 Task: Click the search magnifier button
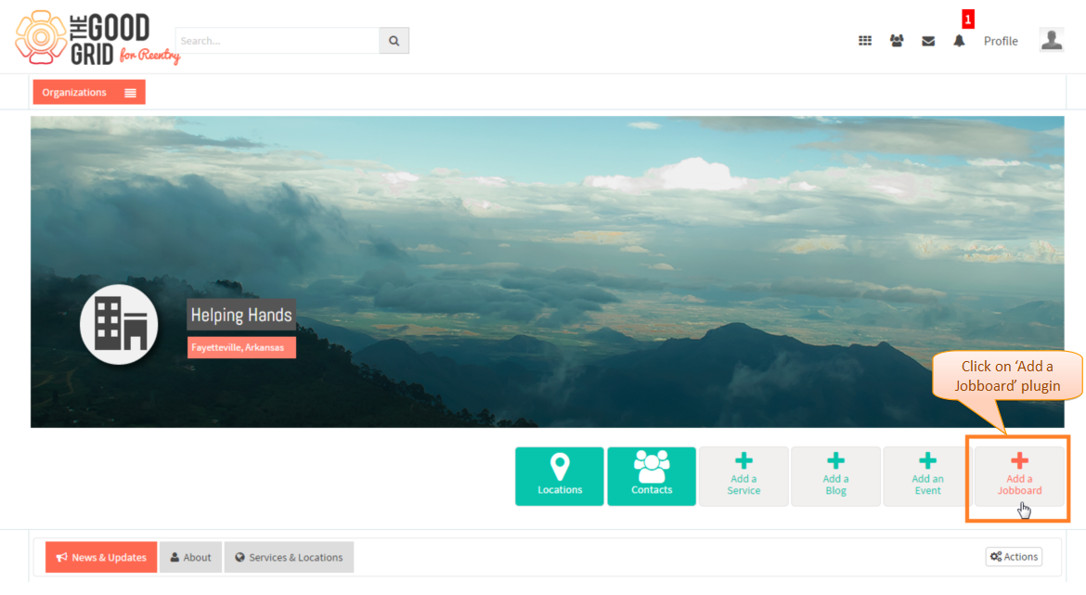tap(394, 41)
